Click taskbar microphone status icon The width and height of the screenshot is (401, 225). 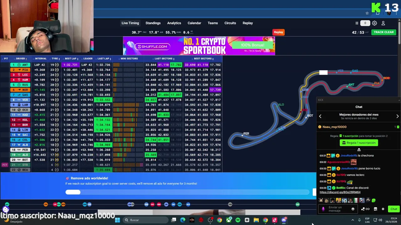[x=359, y=220]
